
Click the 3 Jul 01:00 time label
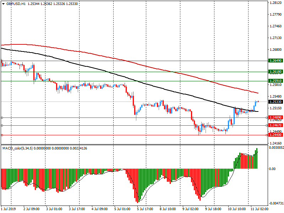(54, 209)
